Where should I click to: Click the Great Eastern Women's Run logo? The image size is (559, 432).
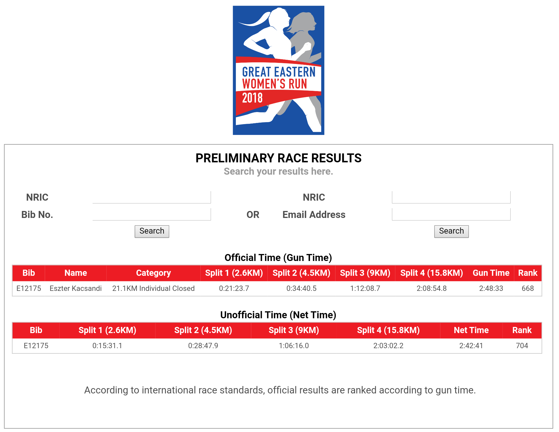pos(278,70)
